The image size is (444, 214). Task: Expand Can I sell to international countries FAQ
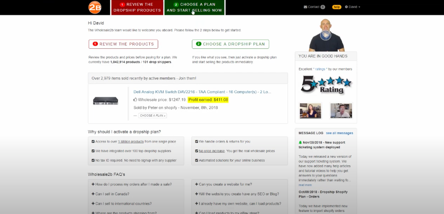coord(122,203)
